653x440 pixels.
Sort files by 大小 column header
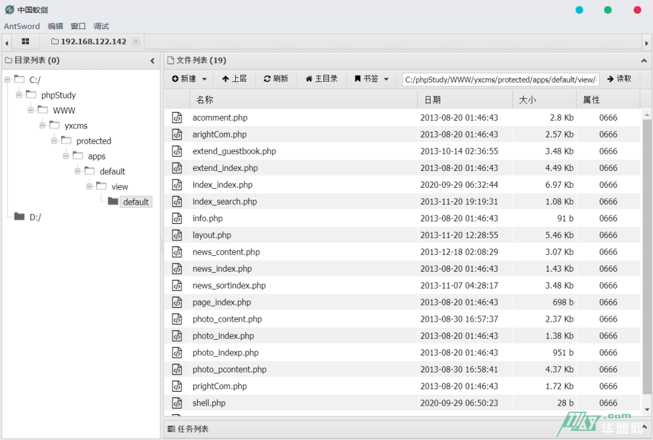pyautogui.click(x=528, y=100)
